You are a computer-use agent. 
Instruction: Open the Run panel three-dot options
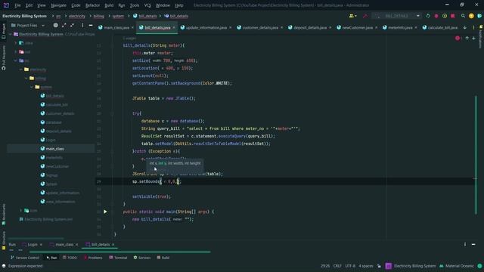[465, 244]
